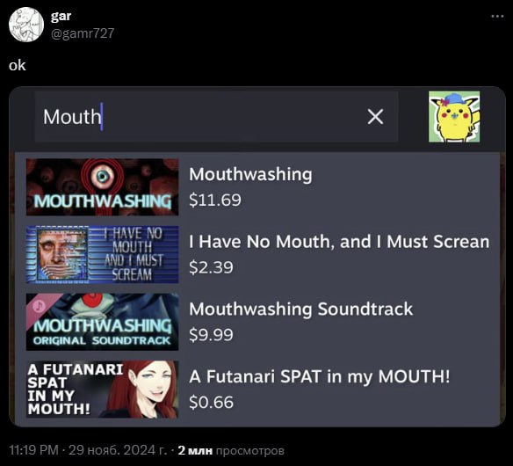
Task: Select the Mouthwashing search result title
Action: 250,174
